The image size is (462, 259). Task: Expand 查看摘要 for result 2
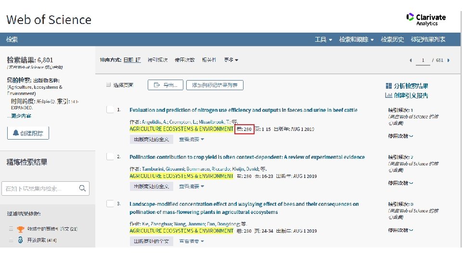pos(192,186)
